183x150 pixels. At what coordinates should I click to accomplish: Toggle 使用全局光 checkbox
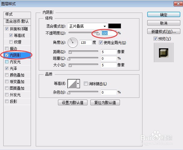[x=101, y=43]
